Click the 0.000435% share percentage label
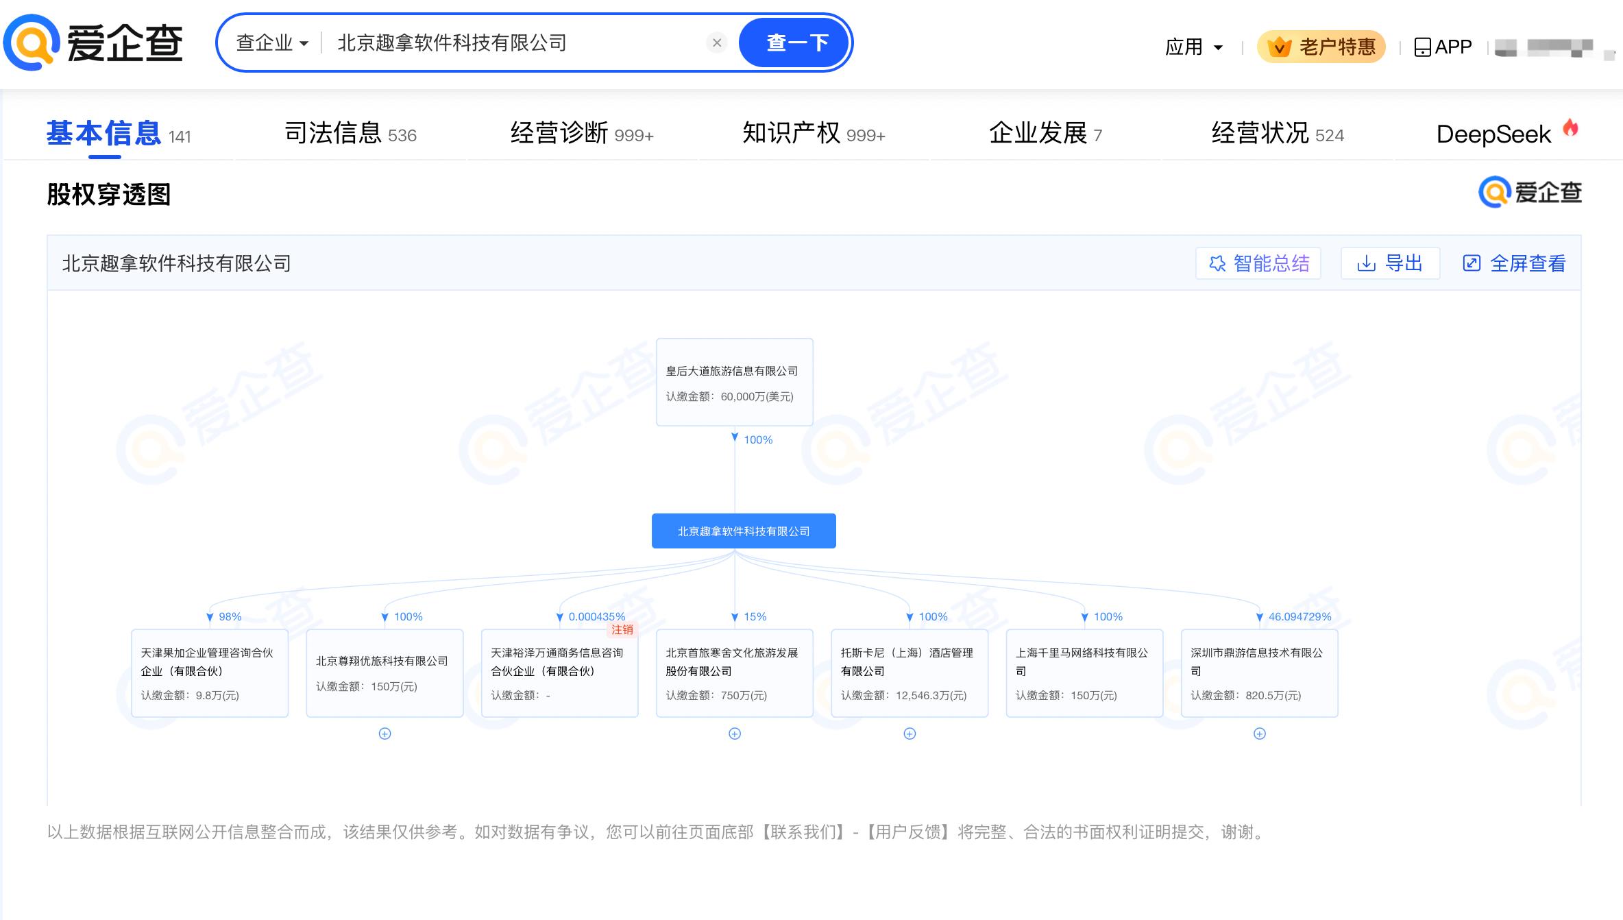Viewport: 1623px width, 920px height. (596, 617)
